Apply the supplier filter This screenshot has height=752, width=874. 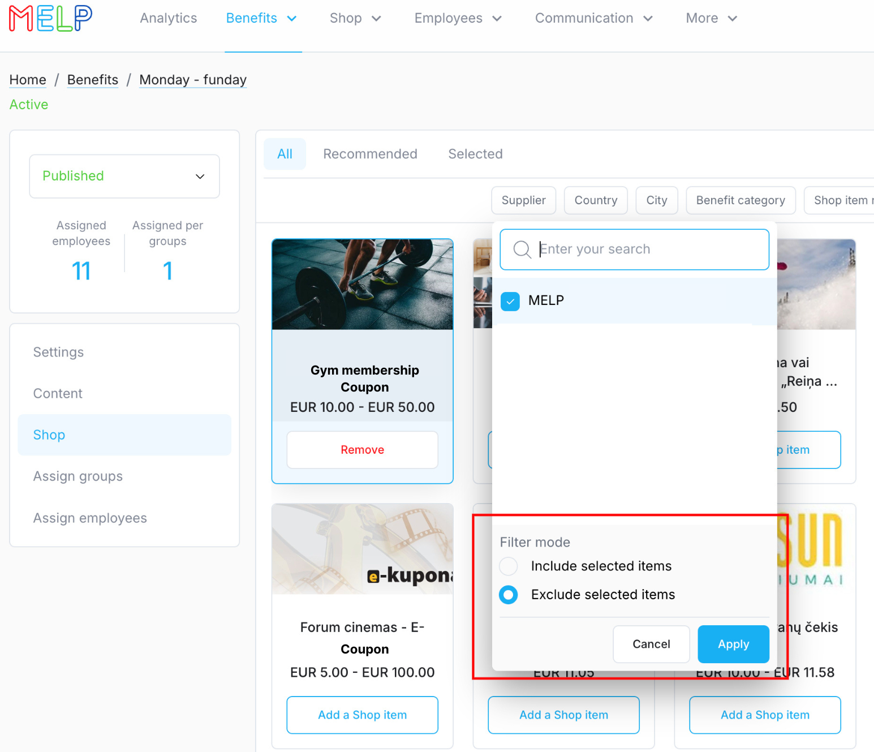(734, 644)
